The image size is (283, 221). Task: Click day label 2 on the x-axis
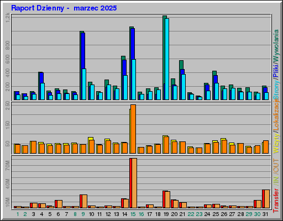(25, 214)
